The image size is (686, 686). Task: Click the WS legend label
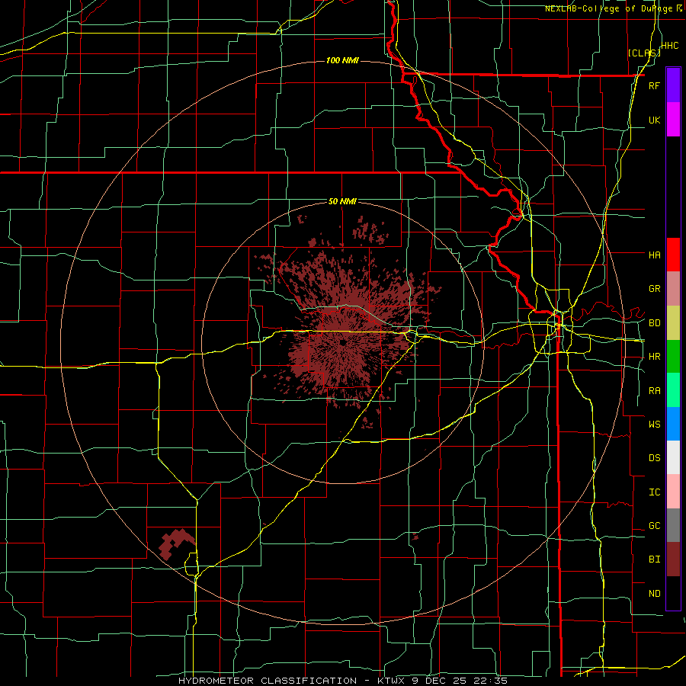[654, 424]
